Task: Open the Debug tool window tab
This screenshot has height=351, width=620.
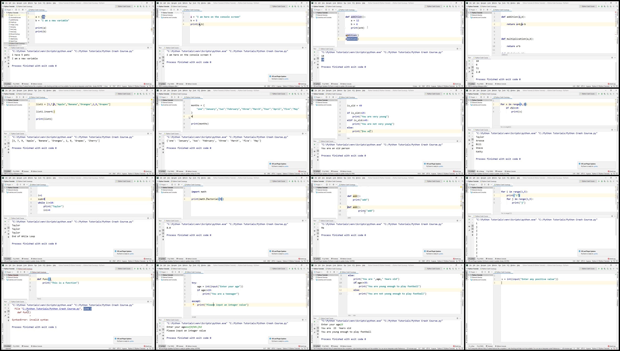Action: click(481, 171)
